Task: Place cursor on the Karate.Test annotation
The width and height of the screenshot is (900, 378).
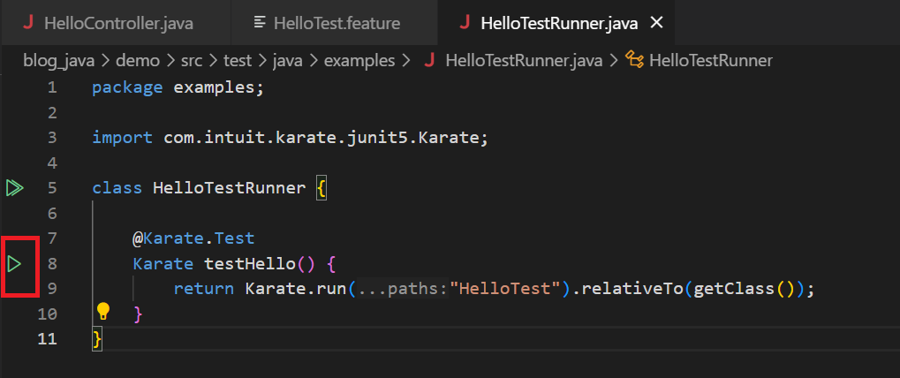Action: click(193, 238)
